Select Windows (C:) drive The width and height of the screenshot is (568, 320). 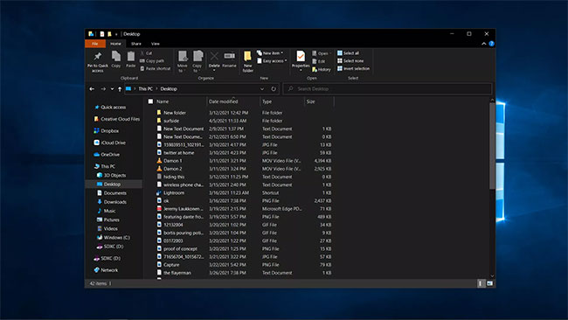(114, 238)
